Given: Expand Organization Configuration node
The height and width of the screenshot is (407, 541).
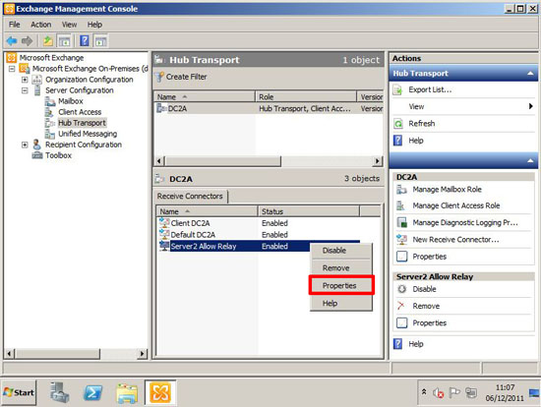Looking at the screenshot, I should pyautogui.click(x=25, y=80).
